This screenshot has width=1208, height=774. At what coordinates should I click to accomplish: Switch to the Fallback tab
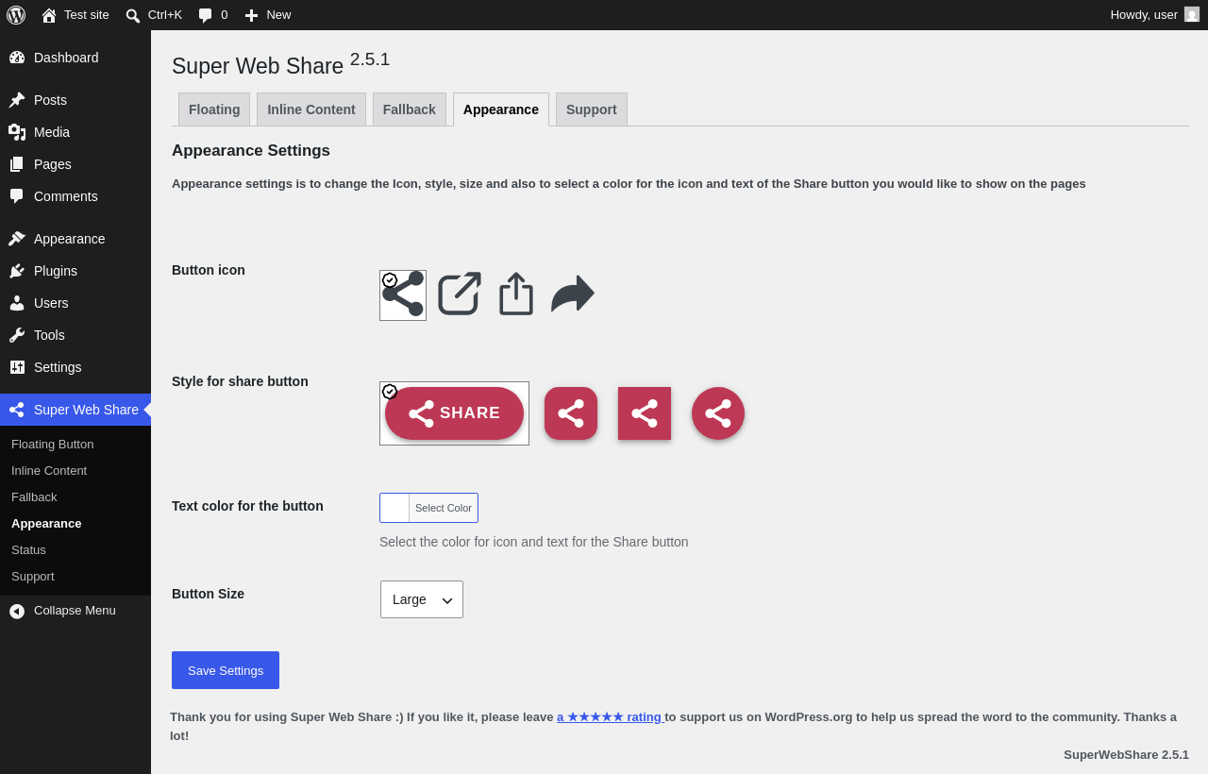(410, 109)
